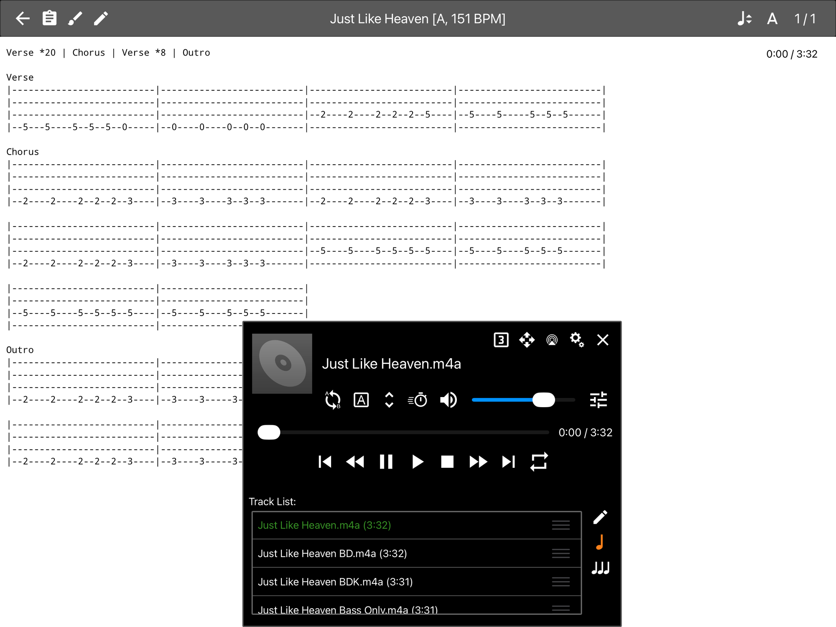Screen dimensions: 836x627
Task: Select track Just Like Heaven BD.m4a
Action: (417, 553)
